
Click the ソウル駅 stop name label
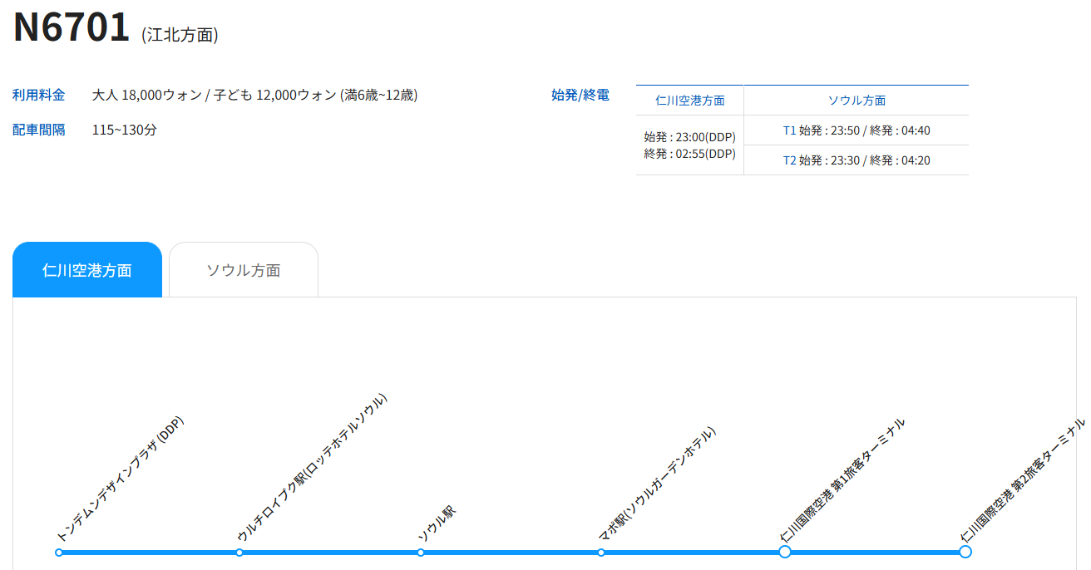tap(437, 523)
